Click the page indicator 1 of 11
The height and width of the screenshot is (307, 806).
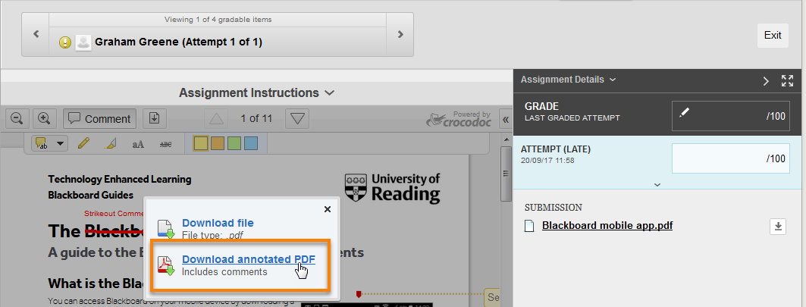tap(256, 119)
